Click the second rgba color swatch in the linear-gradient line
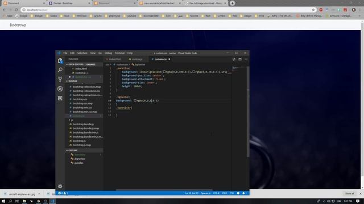The image size is (364, 204). pos(193,72)
